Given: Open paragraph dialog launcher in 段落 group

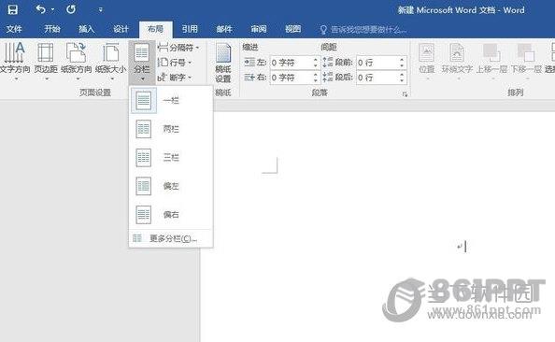Looking at the screenshot, I should pos(405,94).
